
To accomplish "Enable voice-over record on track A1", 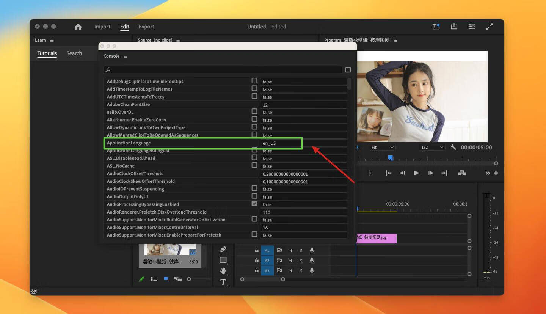I will tap(312, 250).
